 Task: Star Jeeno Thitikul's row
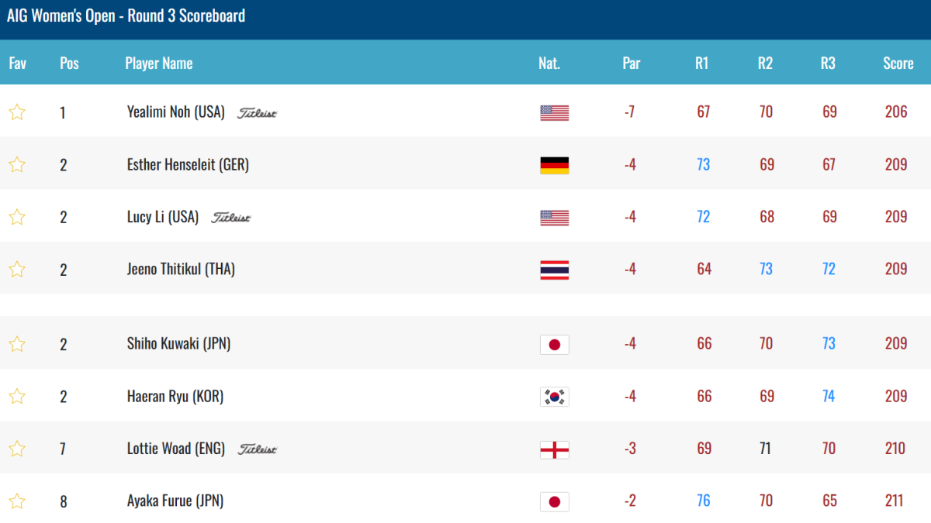17,270
